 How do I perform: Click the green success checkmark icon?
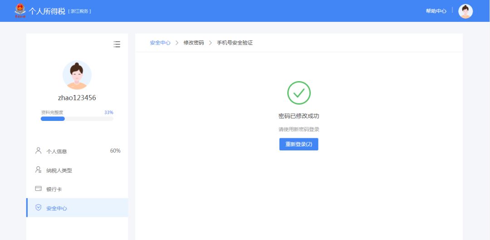299,93
